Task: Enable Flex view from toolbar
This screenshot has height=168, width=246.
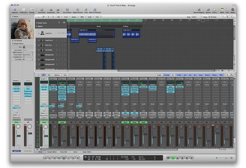Action: coord(58,11)
